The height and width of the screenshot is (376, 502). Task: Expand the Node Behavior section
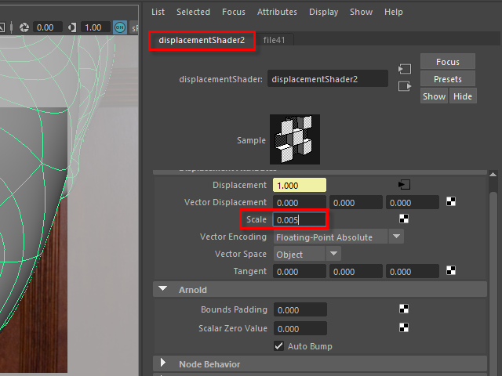click(163, 363)
